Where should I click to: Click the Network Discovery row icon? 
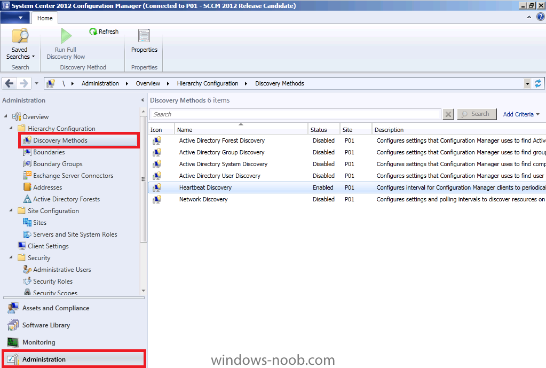(x=157, y=199)
